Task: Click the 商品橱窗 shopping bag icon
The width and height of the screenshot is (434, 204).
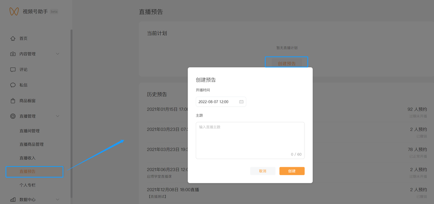Action: tap(13, 101)
